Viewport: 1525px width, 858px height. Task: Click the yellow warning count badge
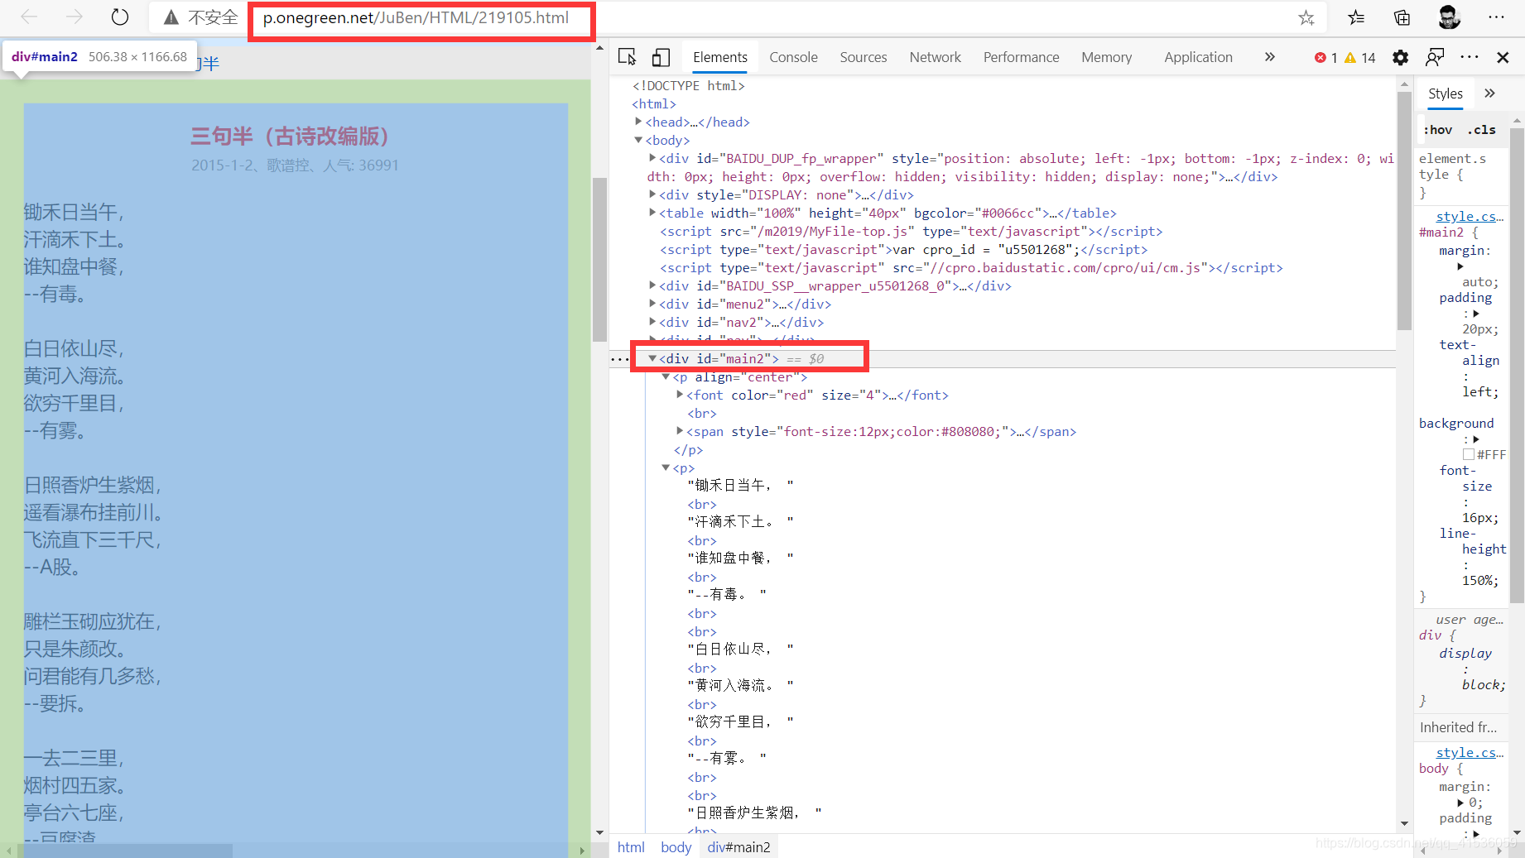click(x=1360, y=57)
